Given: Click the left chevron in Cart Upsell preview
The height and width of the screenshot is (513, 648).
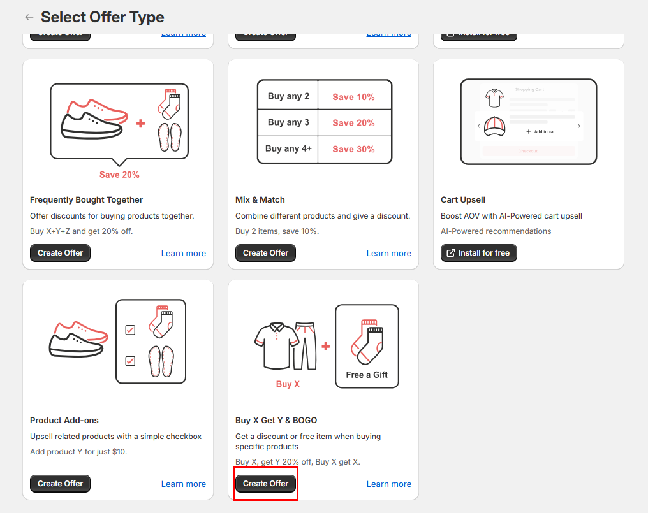Looking at the screenshot, I should [479, 126].
